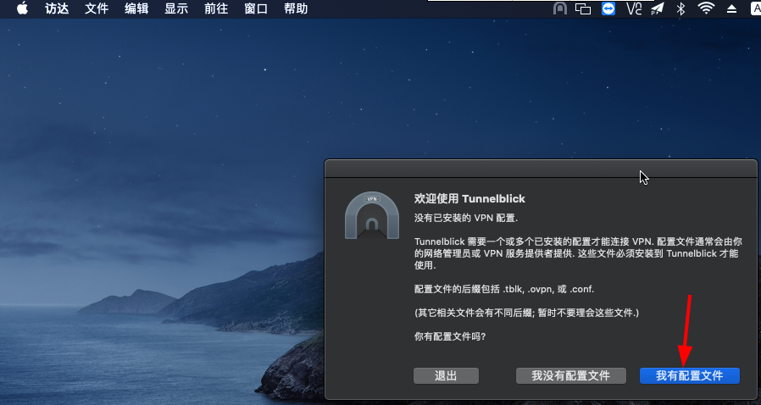The image size is (761, 405).
Task: Open the 编辑 menu
Action: pyautogui.click(x=136, y=8)
